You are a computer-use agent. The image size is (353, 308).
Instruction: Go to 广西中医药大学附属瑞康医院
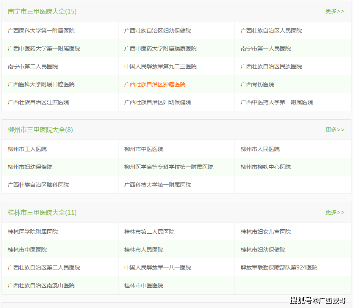160,48
